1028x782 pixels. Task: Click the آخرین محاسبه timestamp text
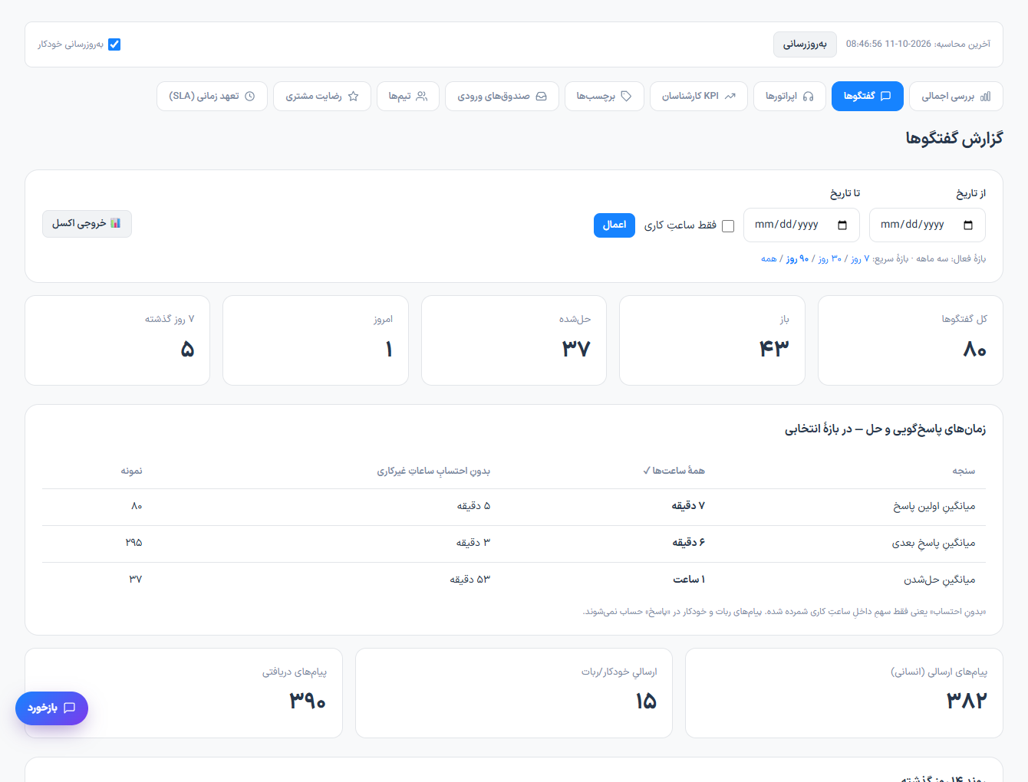click(x=918, y=44)
